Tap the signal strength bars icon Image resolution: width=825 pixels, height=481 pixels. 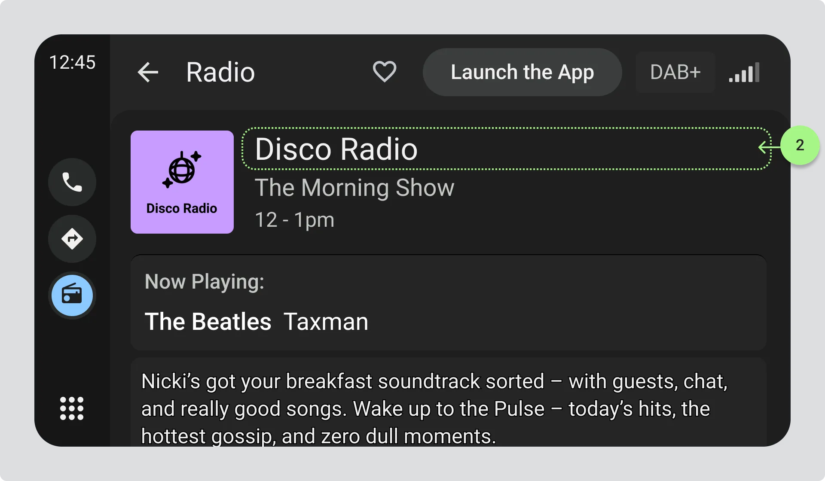[x=744, y=73]
